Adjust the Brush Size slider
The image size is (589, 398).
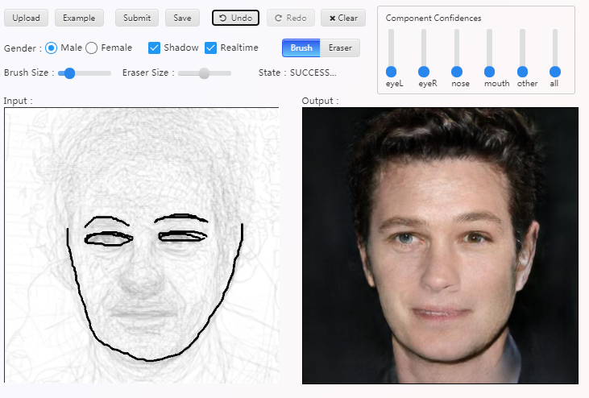coord(85,73)
